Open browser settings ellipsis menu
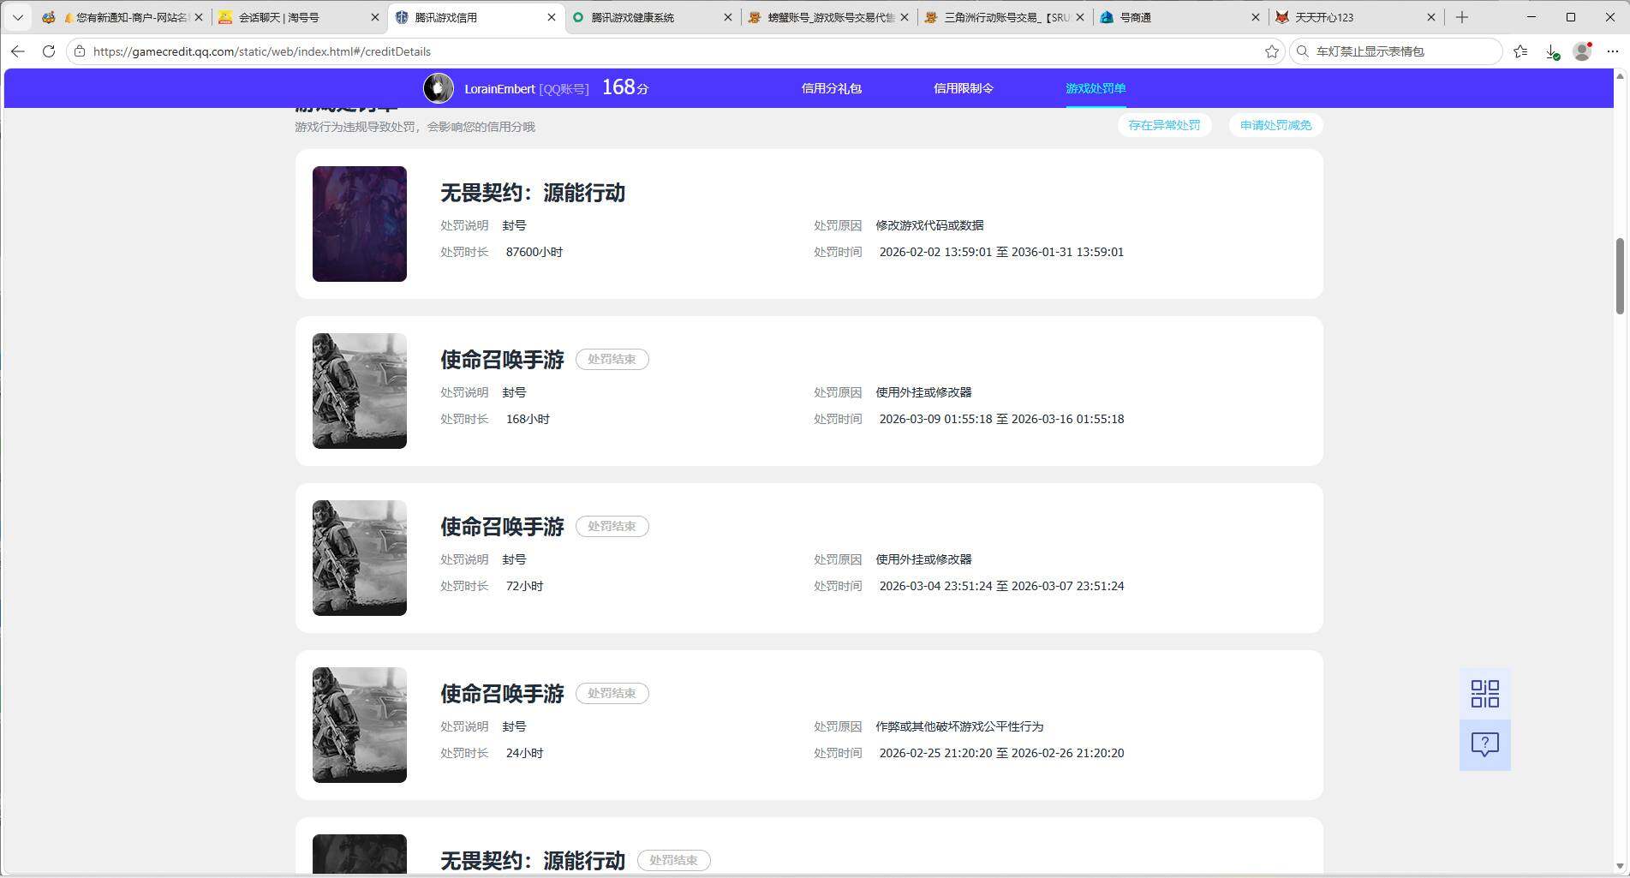Screen dimensions: 1630x878 point(1612,51)
